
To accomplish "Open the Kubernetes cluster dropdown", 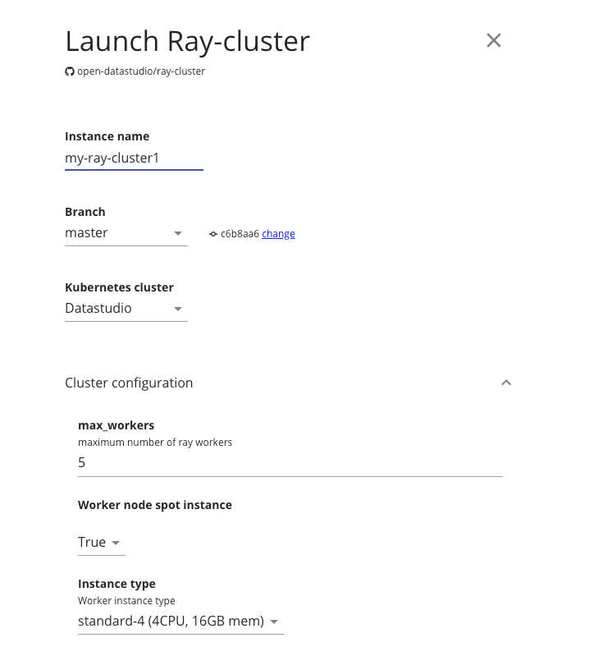I will pyautogui.click(x=126, y=309).
